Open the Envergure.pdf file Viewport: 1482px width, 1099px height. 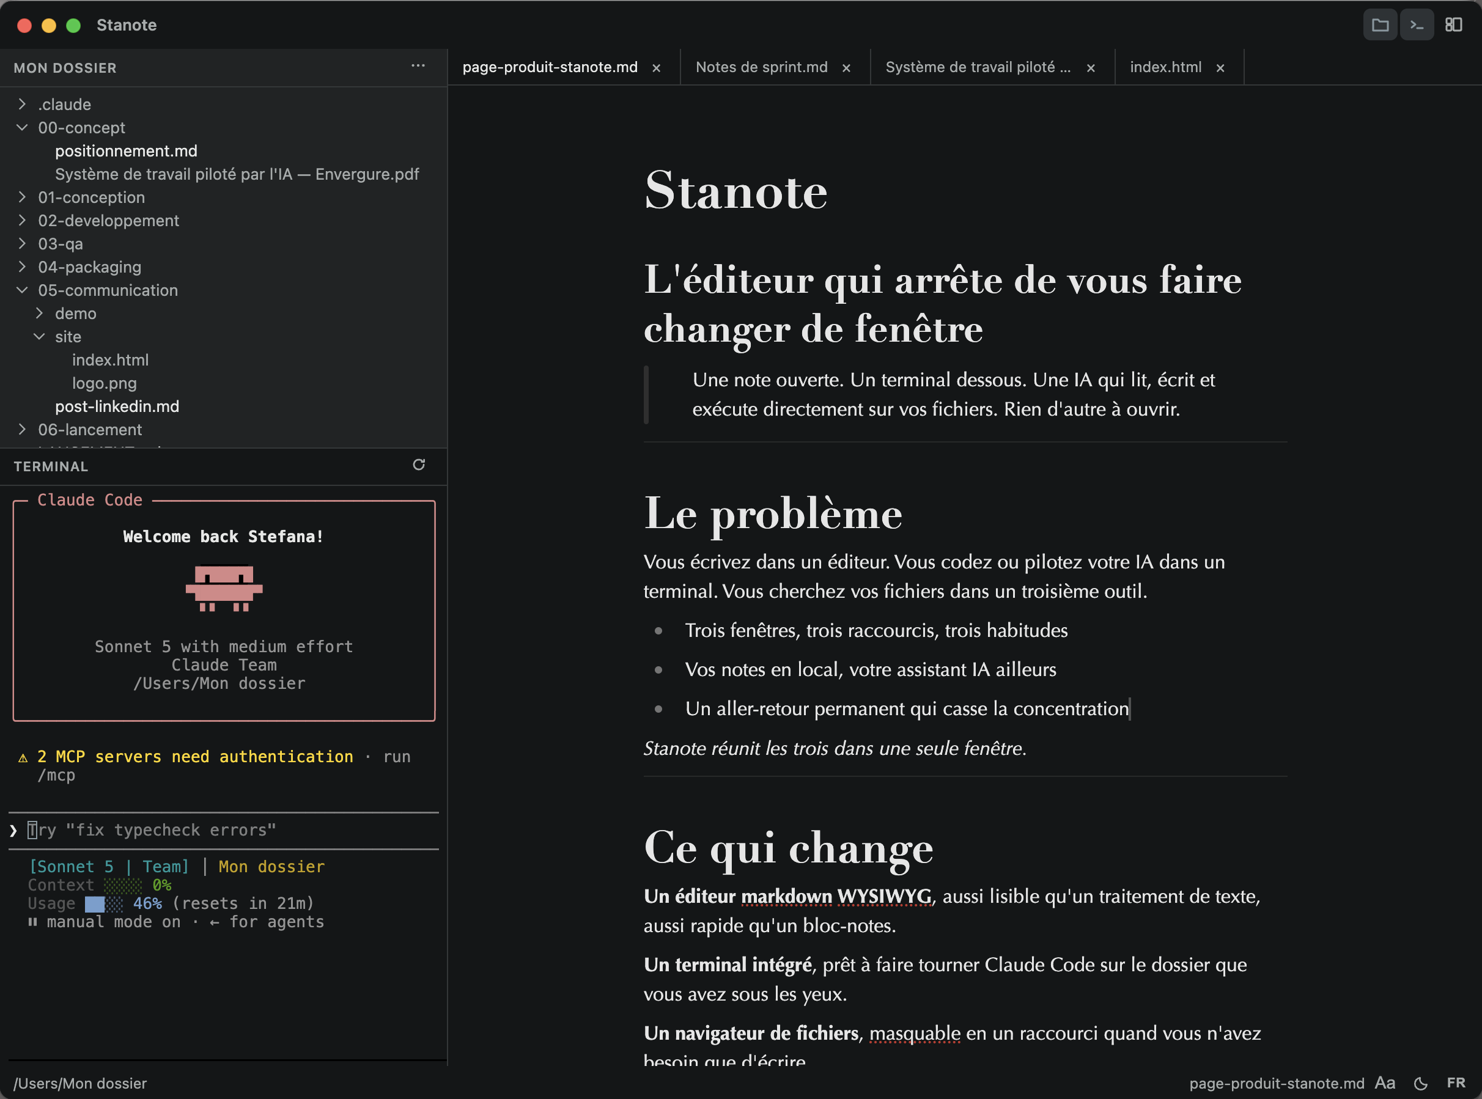click(237, 174)
